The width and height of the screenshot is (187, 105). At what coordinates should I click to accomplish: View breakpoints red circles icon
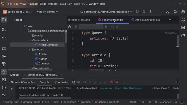tap(112, 82)
